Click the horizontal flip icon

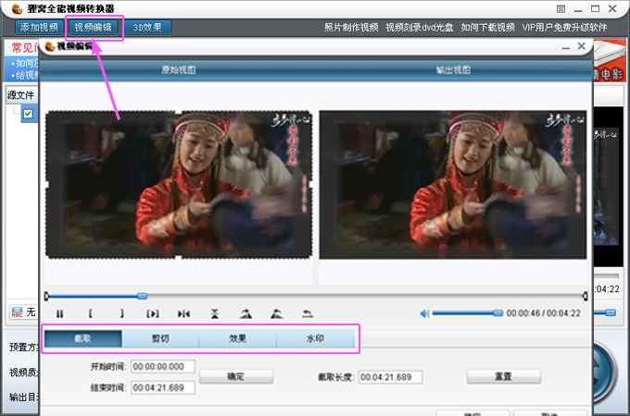pyautogui.click(x=183, y=313)
